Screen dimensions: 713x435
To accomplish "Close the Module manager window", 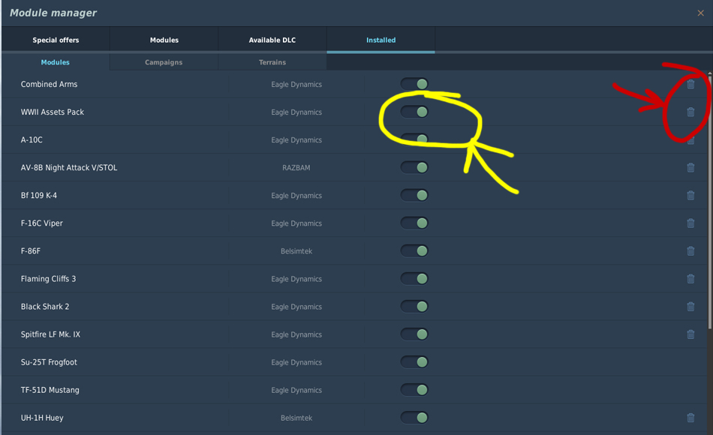I will pyautogui.click(x=700, y=13).
